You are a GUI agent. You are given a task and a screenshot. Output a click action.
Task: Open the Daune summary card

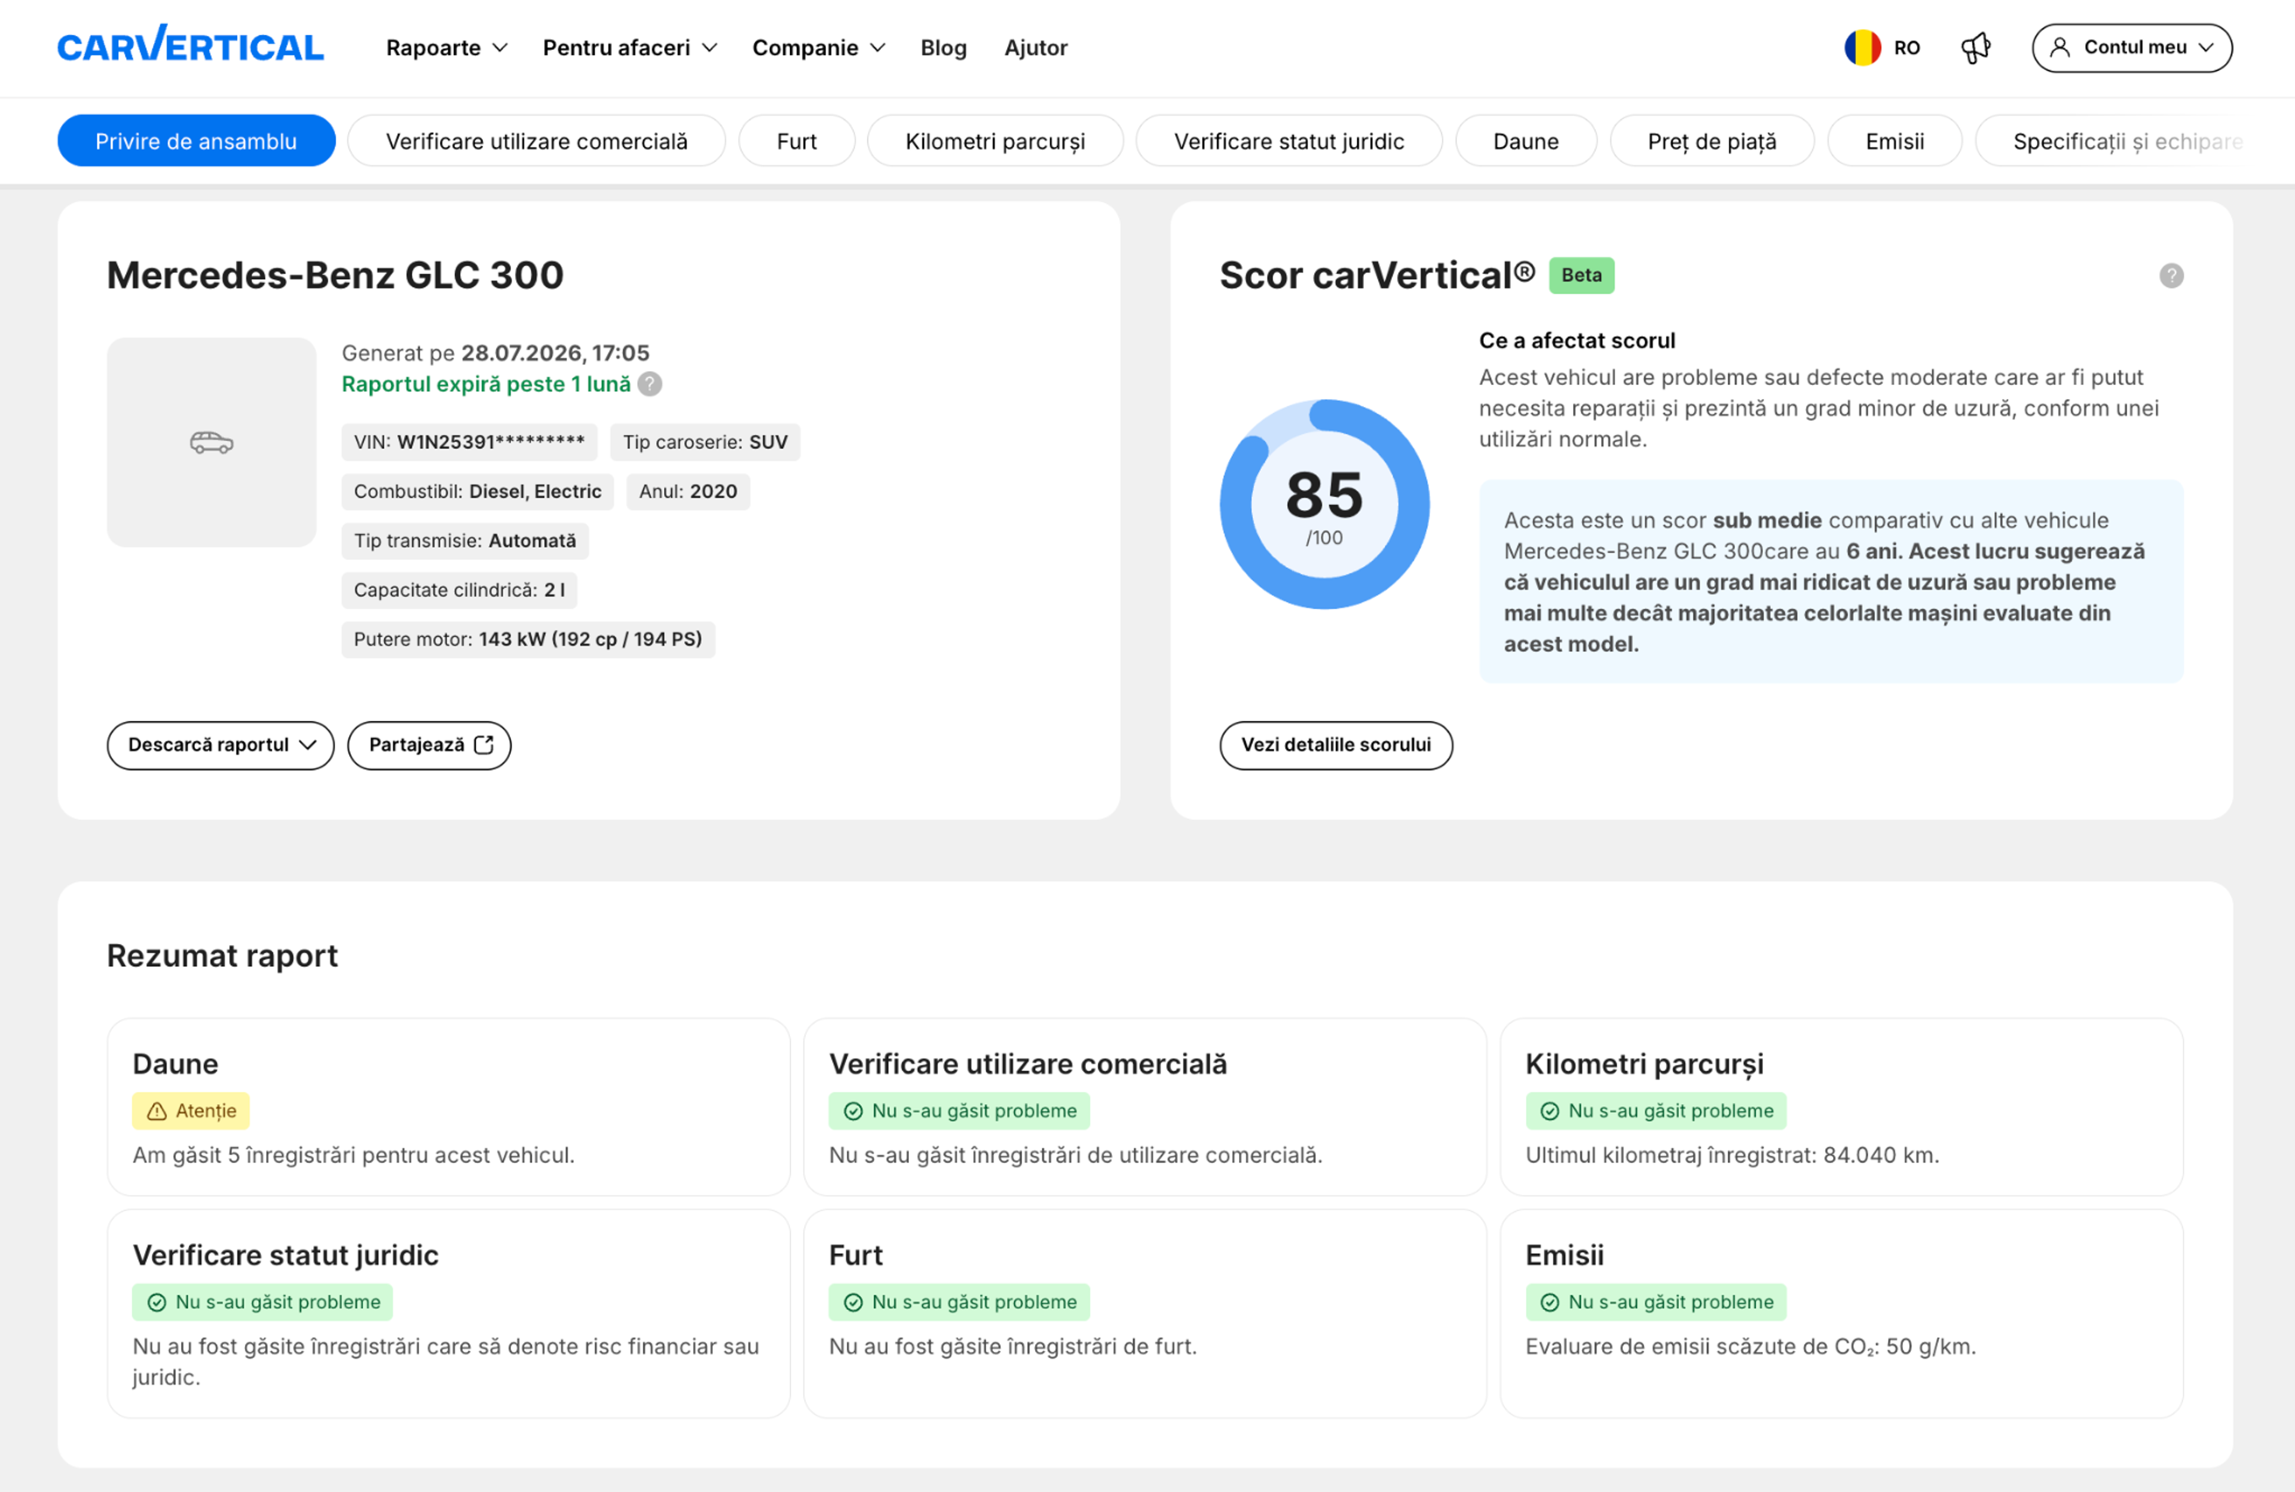click(x=448, y=1106)
